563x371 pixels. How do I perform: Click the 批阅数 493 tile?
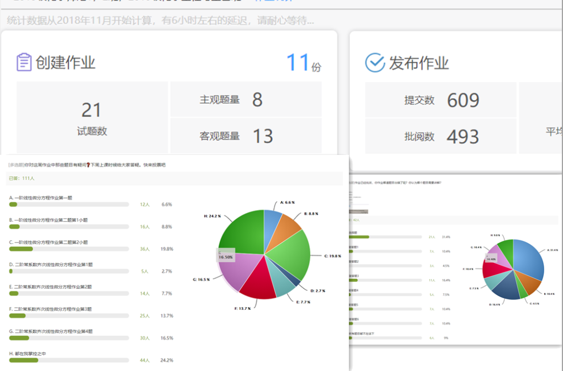point(440,136)
